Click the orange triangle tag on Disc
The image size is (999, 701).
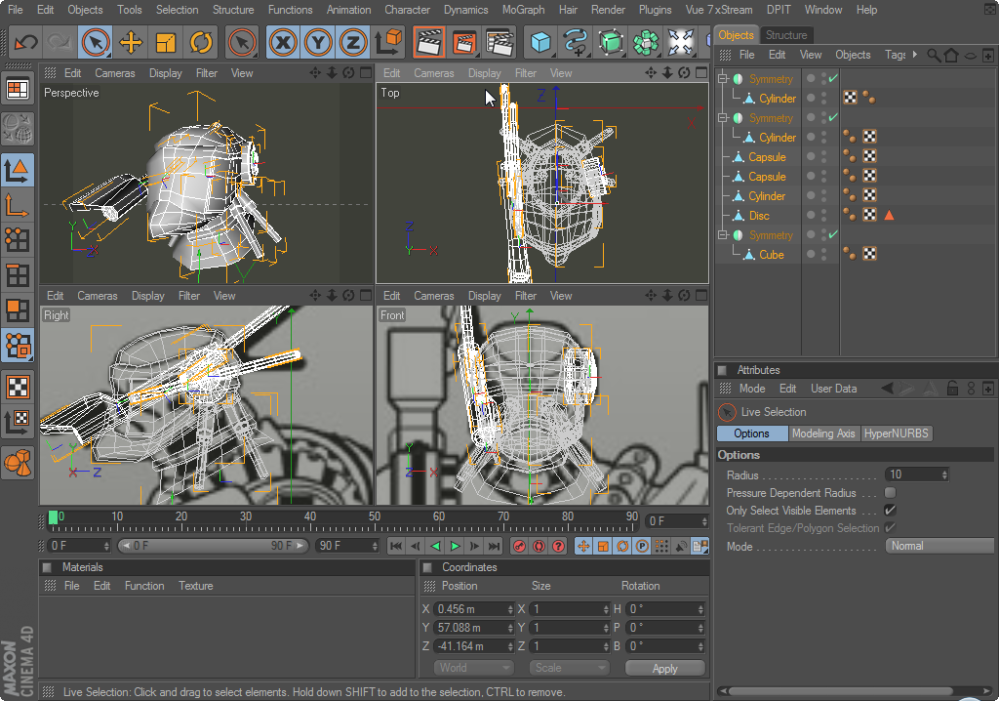[889, 215]
